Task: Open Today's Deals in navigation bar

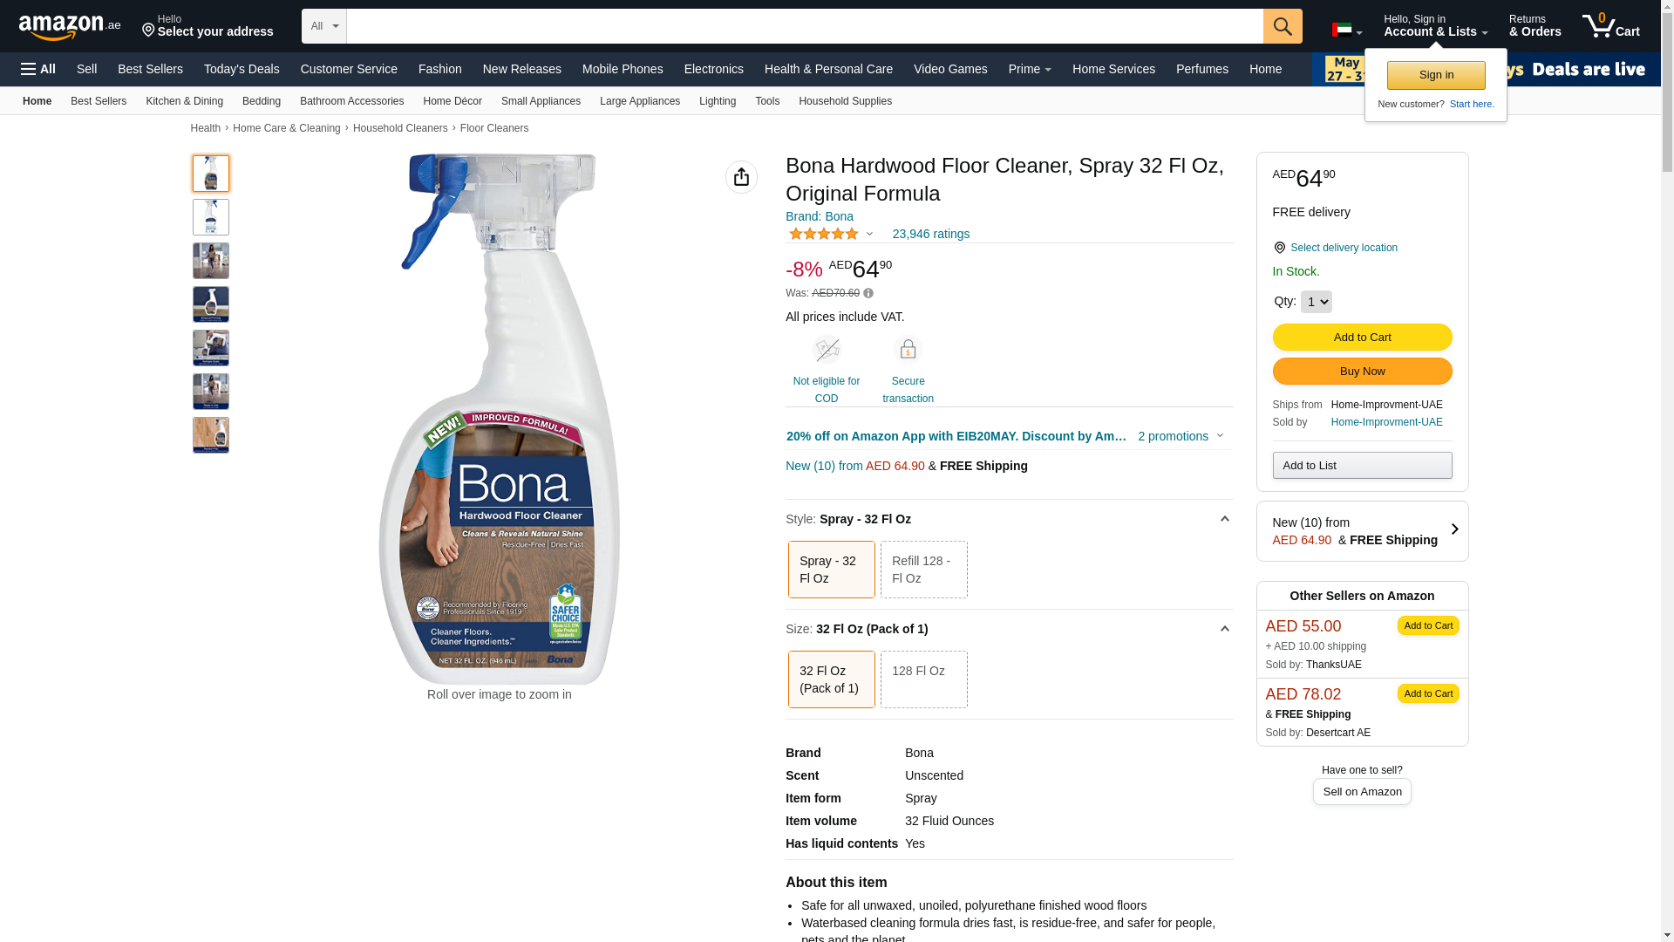Action: pyautogui.click(x=242, y=69)
